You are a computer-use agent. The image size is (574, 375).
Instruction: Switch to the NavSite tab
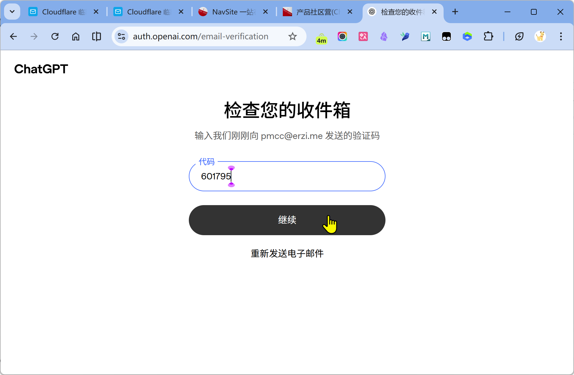click(x=228, y=12)
